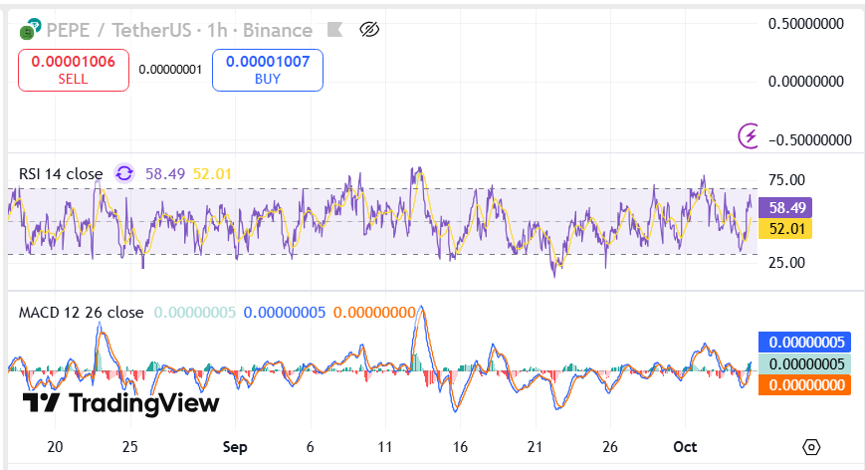This screenshot has height=470, width=865.
Task: Open chart settings hexagon icon on time axis
Action: 811,447
